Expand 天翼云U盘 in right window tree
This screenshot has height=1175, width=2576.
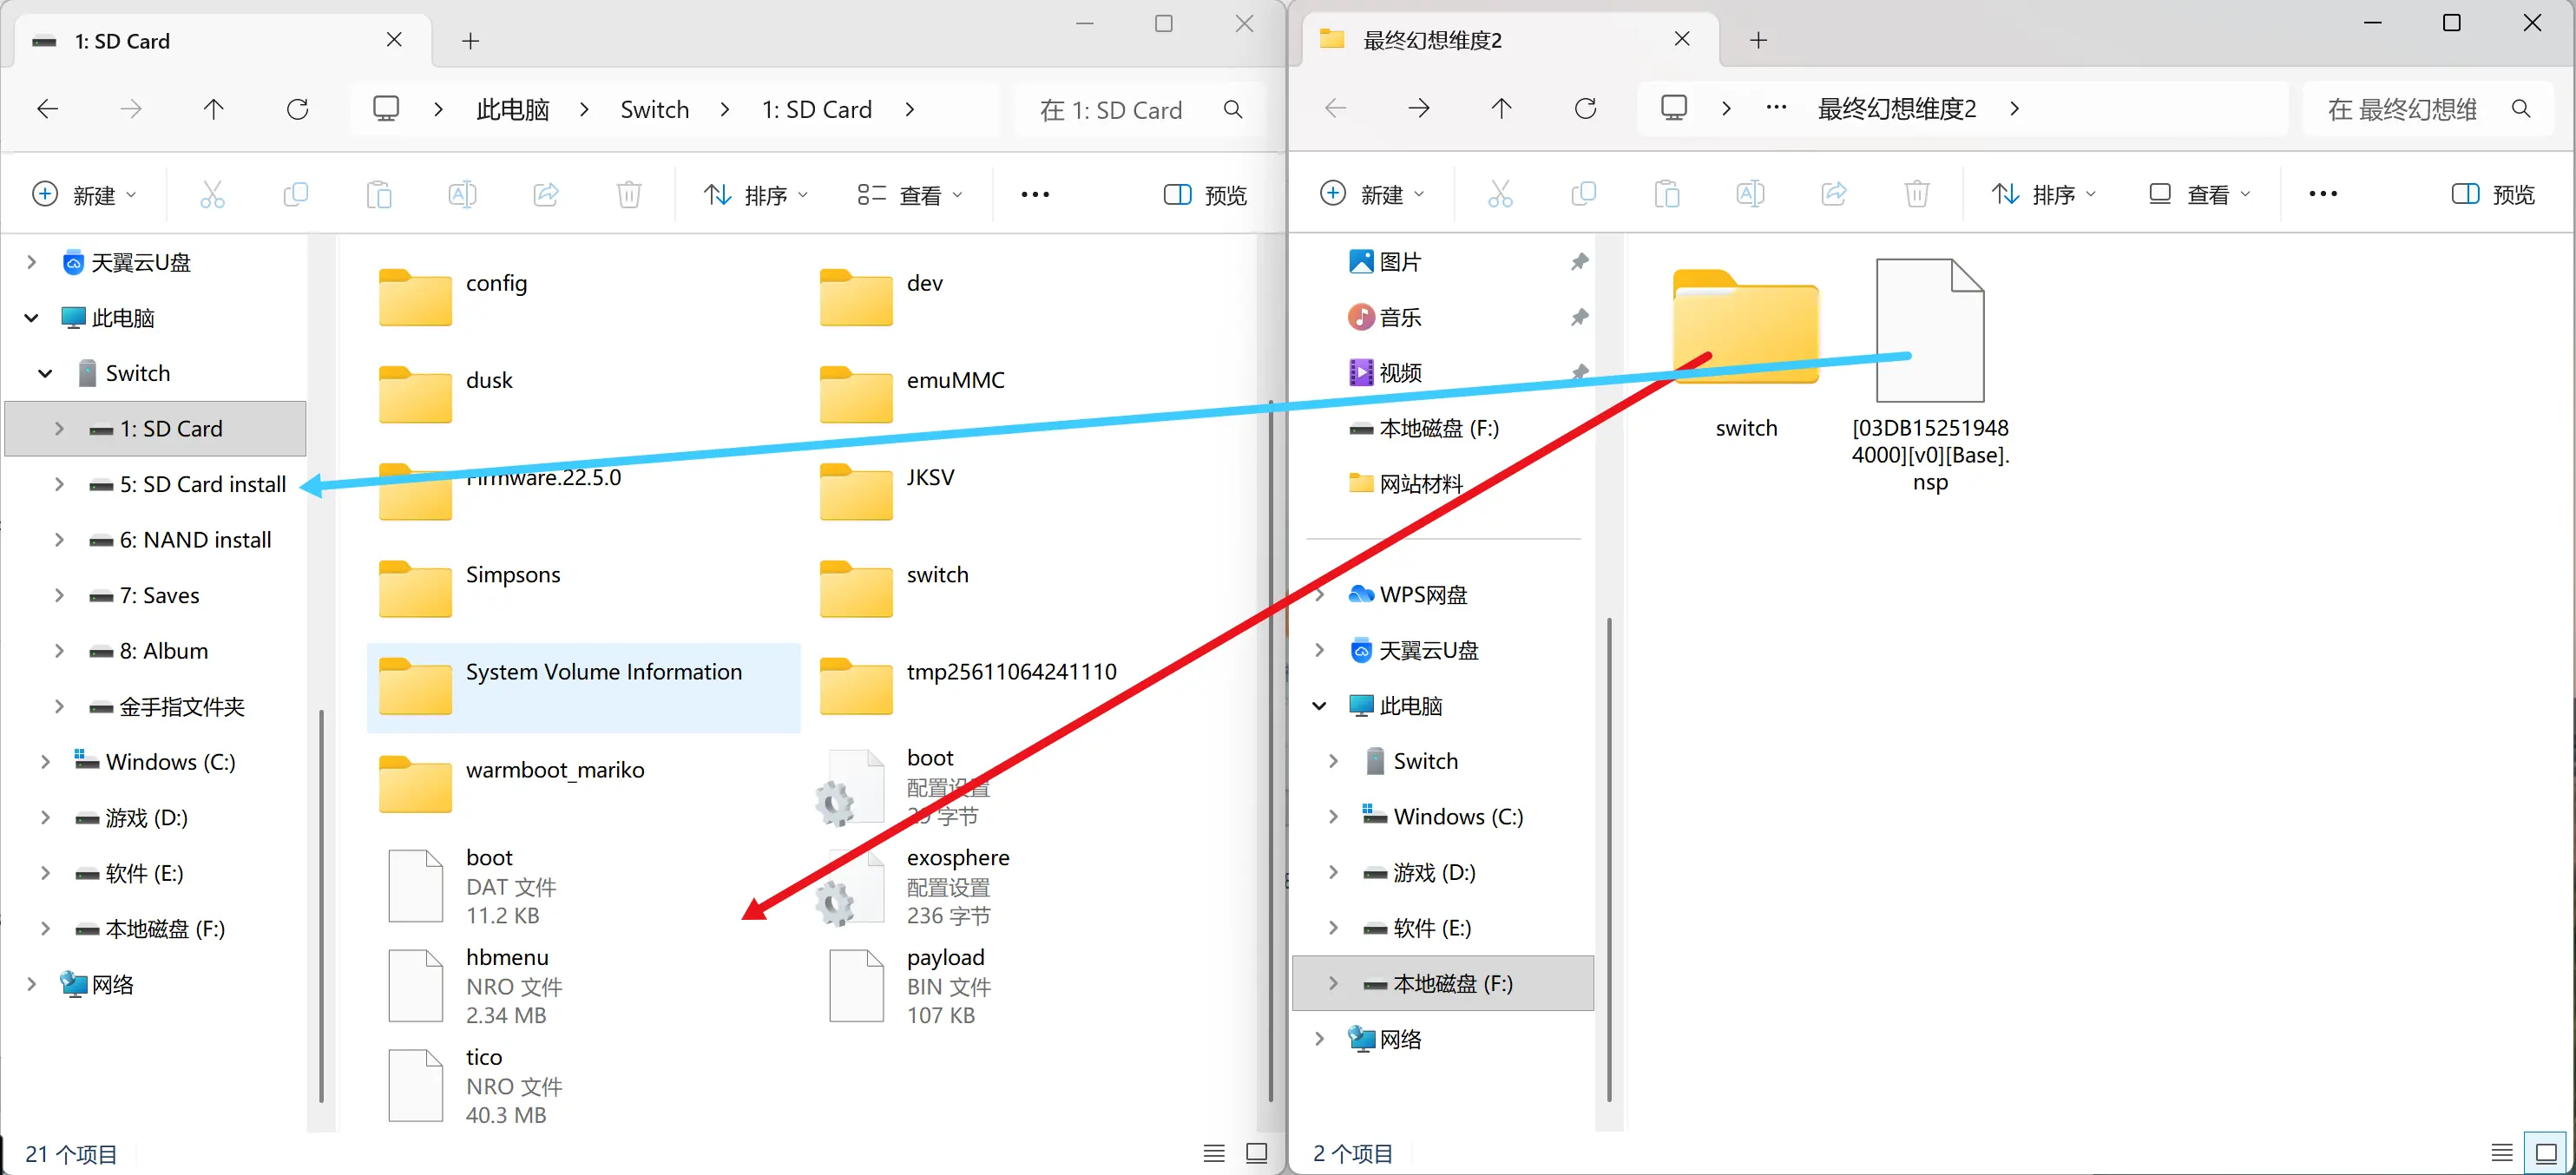pos(1319,650)
